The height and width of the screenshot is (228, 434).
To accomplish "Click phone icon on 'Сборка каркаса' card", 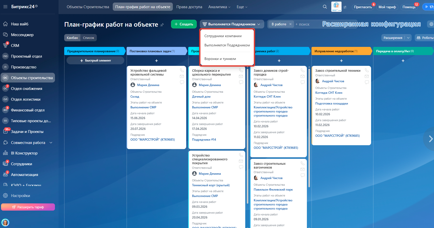I will pyautogui.click(x=241, y=70).
